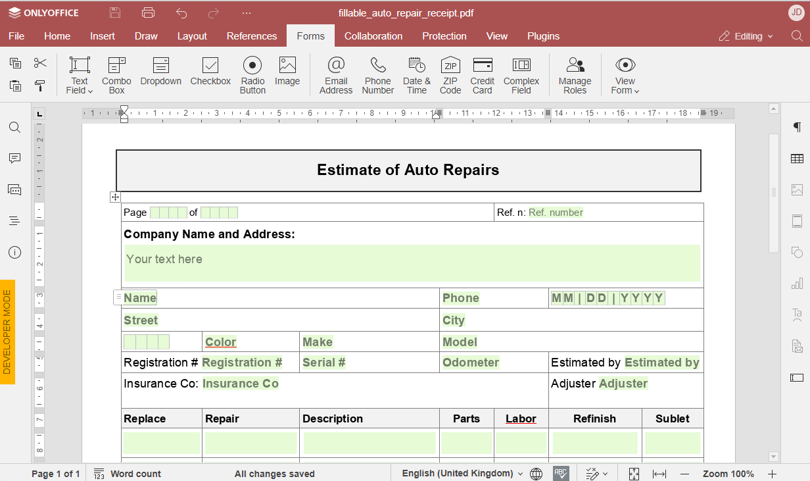810x481 pixels.
Task: Insert a Checkbox form field
Action: click(210, 71)
